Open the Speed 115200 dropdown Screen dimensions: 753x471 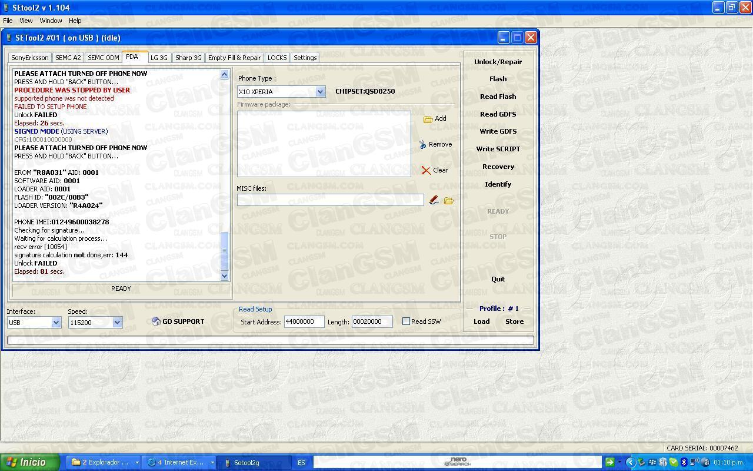click(x=117, y=323)
